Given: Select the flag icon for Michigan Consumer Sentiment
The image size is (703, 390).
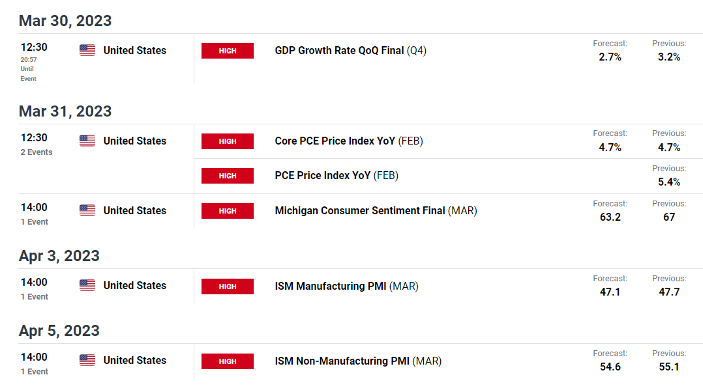Looking at the screenshot, I should 87,210.
